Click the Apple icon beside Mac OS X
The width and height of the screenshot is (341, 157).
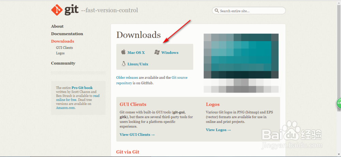click(123, 52)
